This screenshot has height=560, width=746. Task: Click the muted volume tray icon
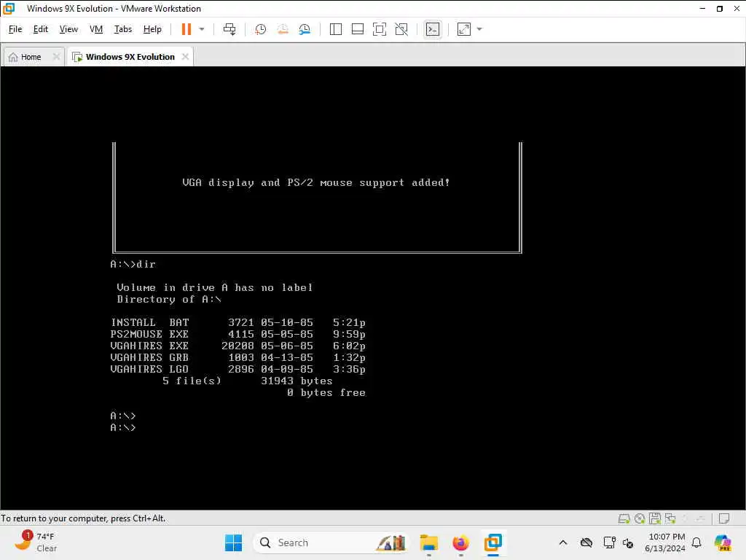(628, 542)
